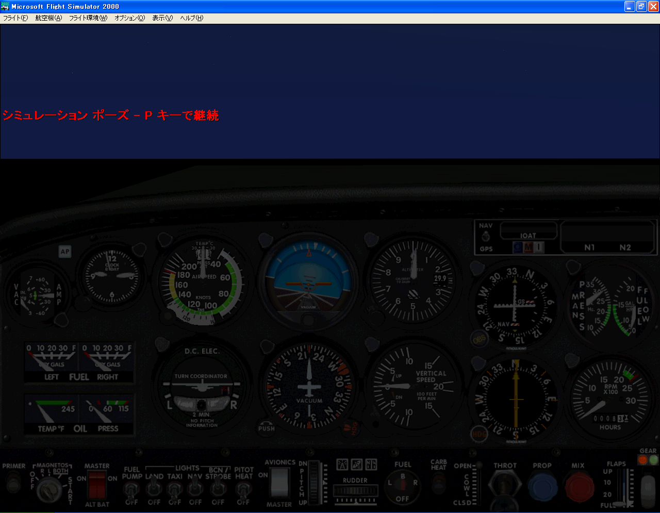Click the middle marker M light
The width and height of the screenshot is (660, 513).
click(x=529, y=248)
